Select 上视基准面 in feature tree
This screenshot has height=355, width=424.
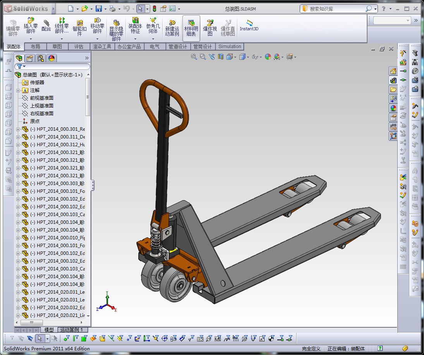(x=42, y=106)
